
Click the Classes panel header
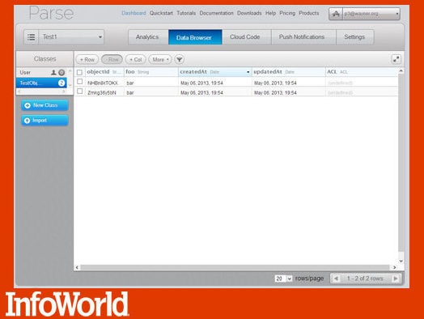click(x=45, y=59)
